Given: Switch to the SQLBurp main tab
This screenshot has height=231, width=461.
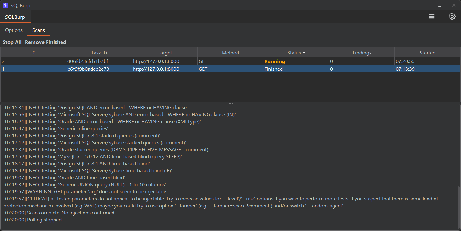Looking at the screenshot, I should click(15, 17).
